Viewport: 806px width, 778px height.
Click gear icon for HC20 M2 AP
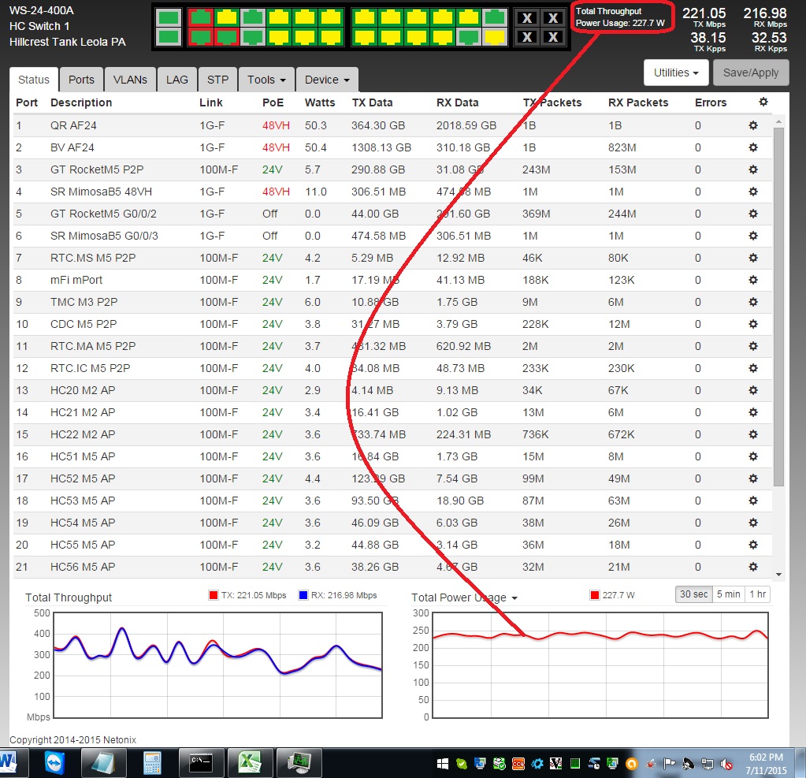[753, 391]
